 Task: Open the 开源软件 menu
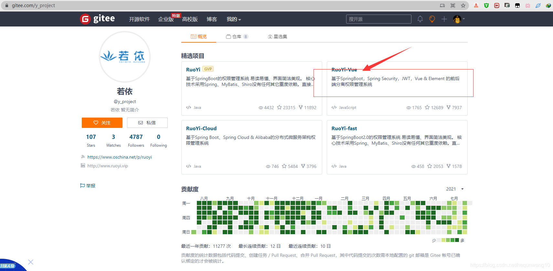pyautogui.click(x=139, y=19)
